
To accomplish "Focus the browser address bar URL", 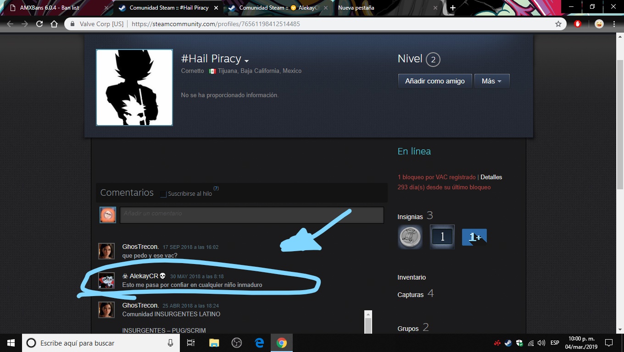I will coord(216,24).
